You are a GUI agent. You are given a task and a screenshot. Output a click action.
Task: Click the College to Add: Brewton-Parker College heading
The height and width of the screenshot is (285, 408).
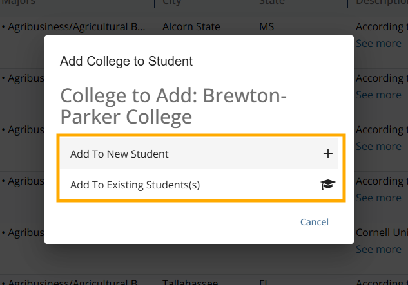(x=173, y=106)
